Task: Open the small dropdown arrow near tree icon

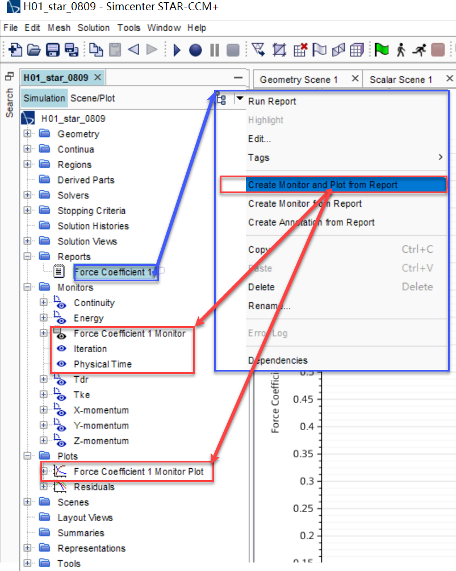Action: coord(240,98)
